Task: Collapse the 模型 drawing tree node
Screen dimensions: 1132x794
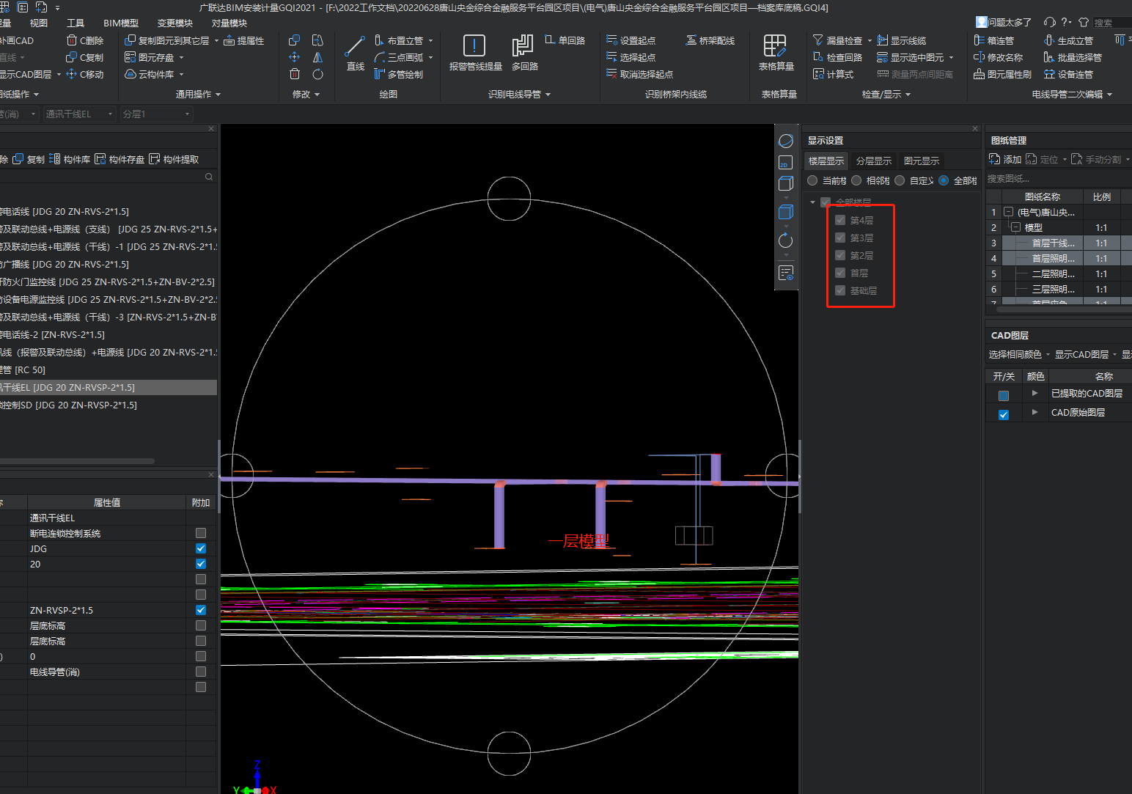Action: pos(1015,227)
